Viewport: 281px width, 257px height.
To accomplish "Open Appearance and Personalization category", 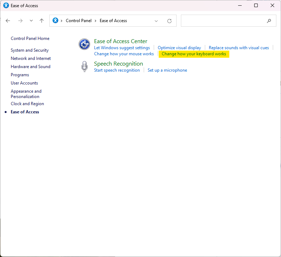I will [x=26, y=94].
